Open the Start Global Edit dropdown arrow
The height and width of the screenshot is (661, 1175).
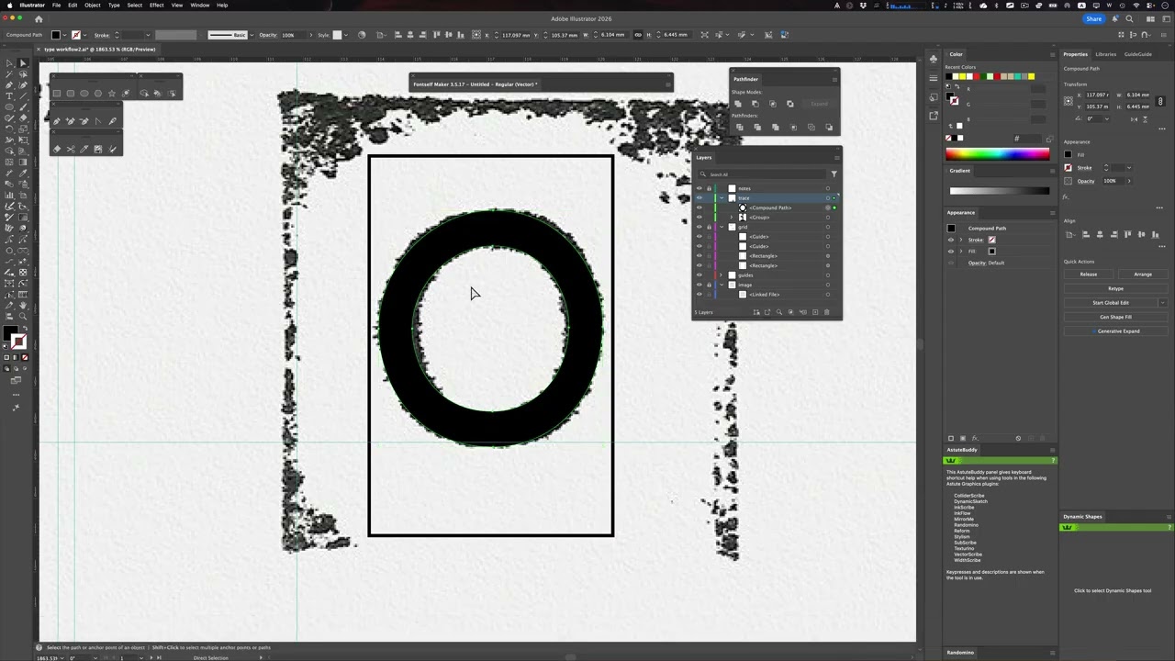(1163, 303)
